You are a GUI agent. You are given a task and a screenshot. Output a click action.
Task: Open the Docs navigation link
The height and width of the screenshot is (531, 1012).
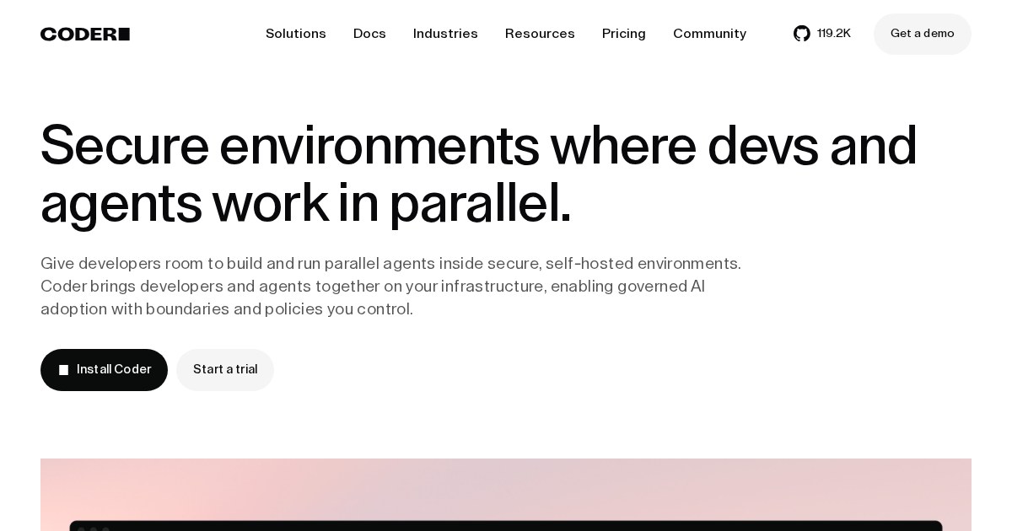[369, 34]
